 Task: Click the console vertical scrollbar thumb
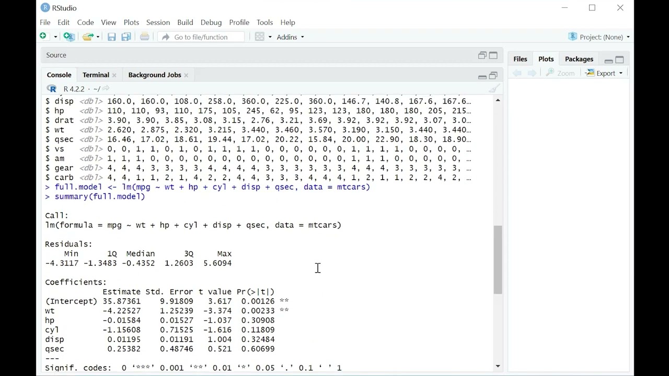[x=498, y=260]
